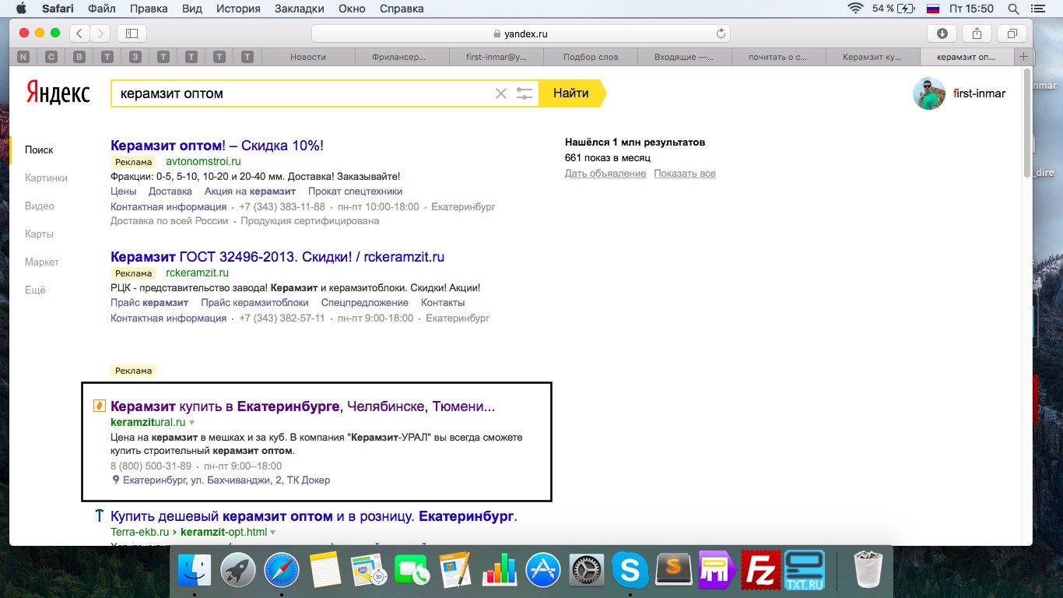Click the first-inmar user avatar

click(929, 93)
